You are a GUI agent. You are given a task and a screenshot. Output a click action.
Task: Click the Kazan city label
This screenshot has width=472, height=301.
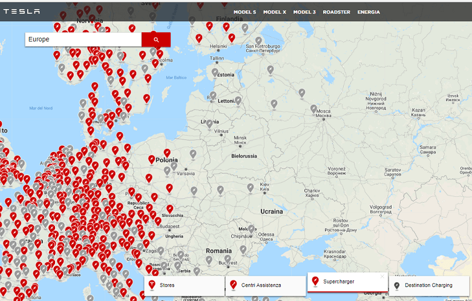pyautogui.click(x=418, y=112)
